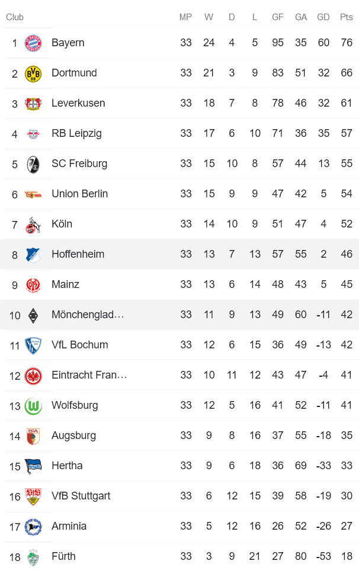Click the Club column header
The height and width of the screenshot is (580, 359).
click(x=14, y=17)
